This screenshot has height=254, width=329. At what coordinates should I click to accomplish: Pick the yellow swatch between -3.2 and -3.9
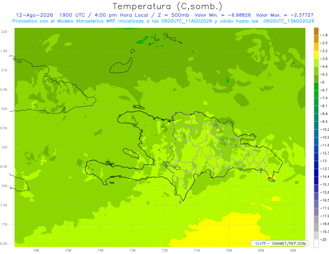(x=316, y=55)
